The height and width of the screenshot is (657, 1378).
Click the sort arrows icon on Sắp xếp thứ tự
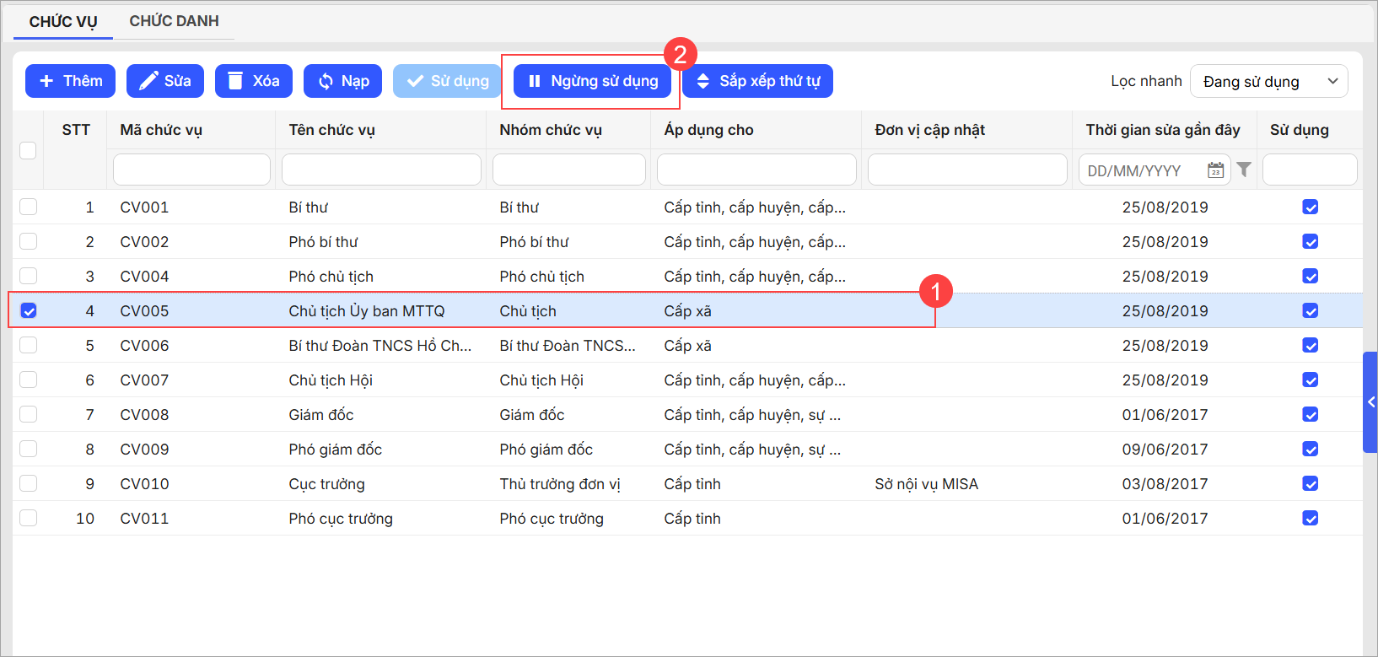click(702, 81)
